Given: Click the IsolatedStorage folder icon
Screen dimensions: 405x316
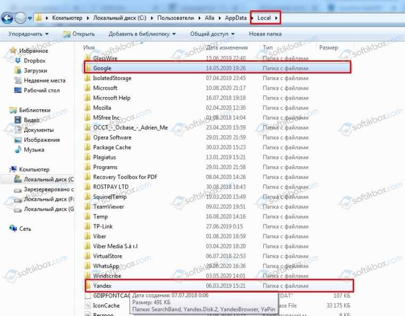Looking at the screenshot, I should [x=87, y=78].
